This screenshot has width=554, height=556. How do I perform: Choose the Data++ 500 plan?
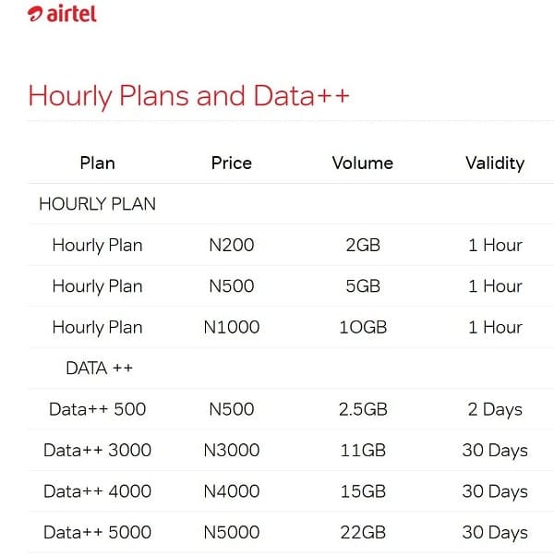click(x=98, y=409)
